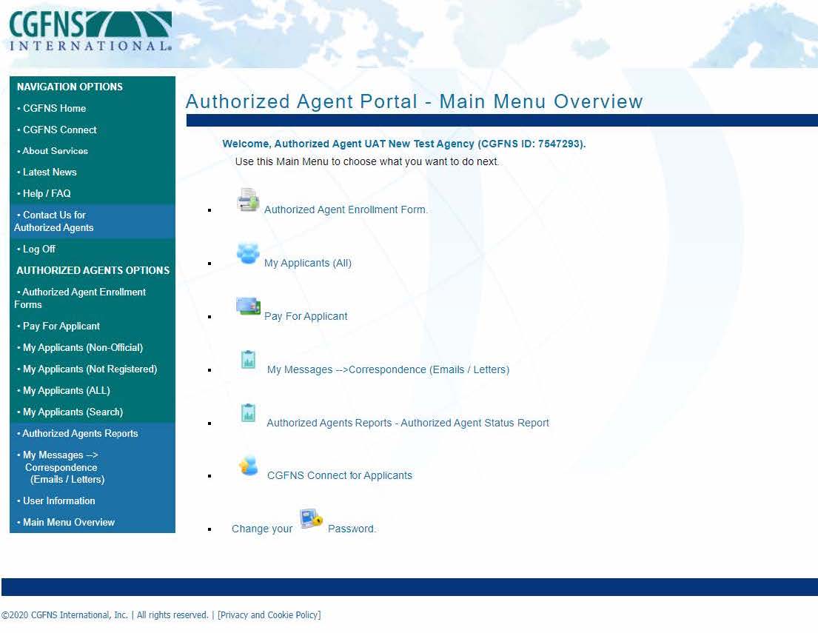Click the AUTHORIZED AGENTS OPTIONS header
The height and width of the screenshot is (633, 818).
[x=93, y=270]
